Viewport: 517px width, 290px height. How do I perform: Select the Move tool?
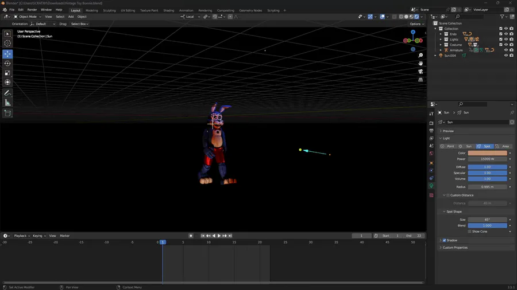[7, 54]
